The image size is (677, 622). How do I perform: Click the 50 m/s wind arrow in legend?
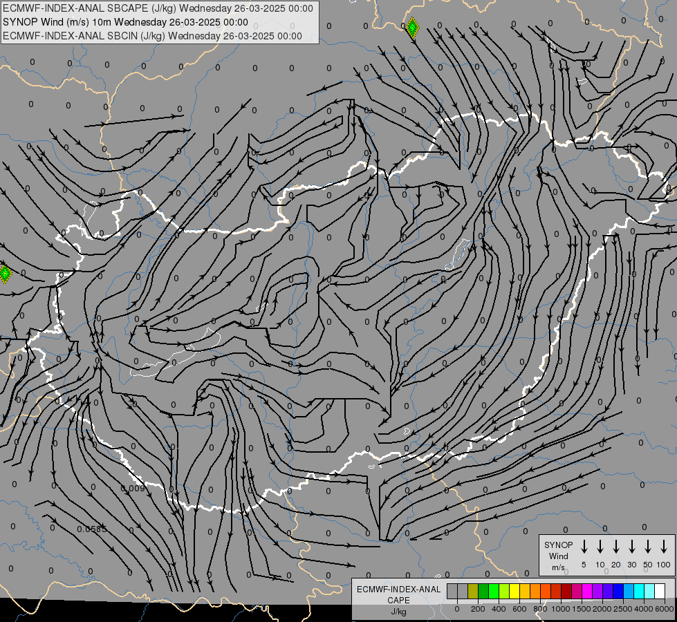[x=648, y=547]
